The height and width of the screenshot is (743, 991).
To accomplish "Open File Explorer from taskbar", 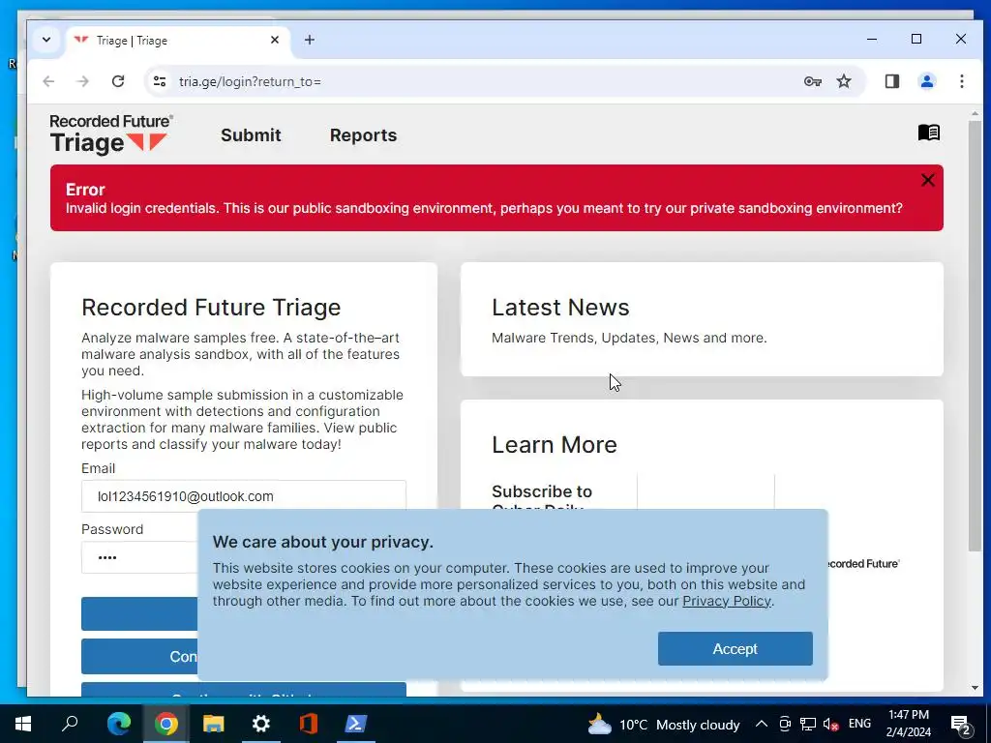I will (x=214, y=724).
